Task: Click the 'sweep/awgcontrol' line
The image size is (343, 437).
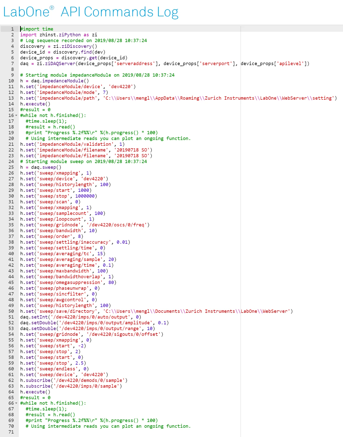Action: (59, 300)
